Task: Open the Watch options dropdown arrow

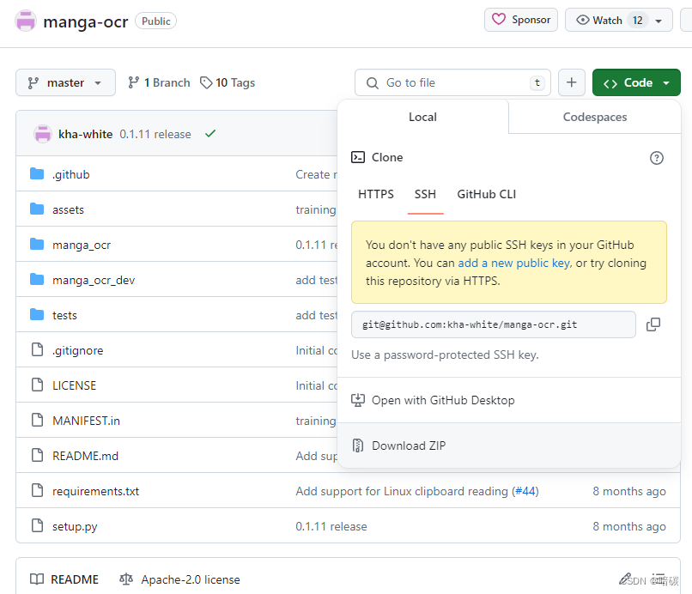Action: coord(659,21)
